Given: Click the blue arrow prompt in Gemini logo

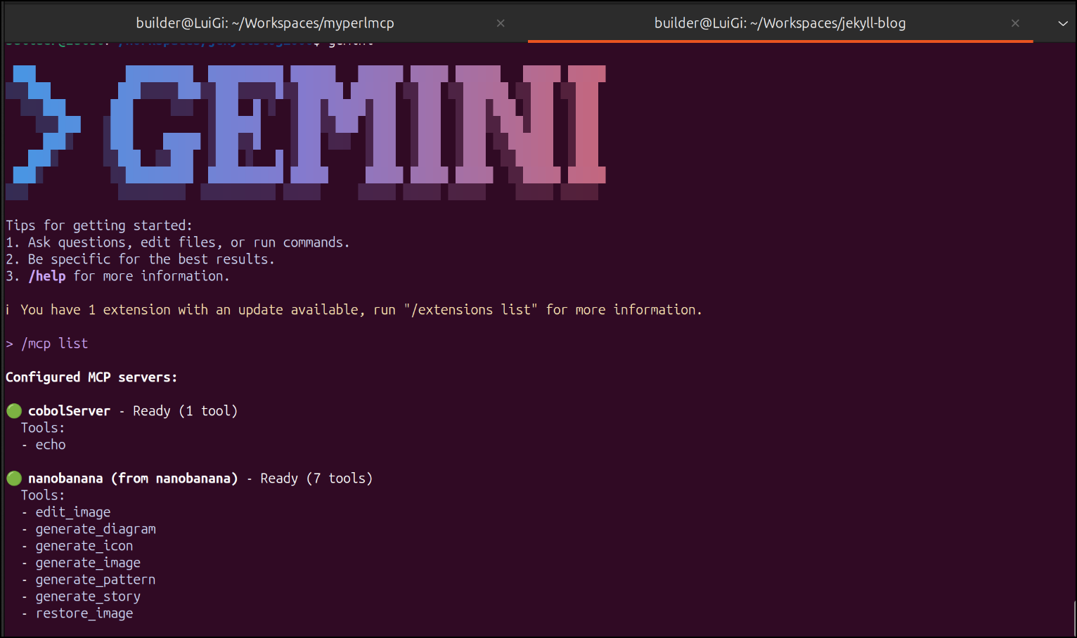Looking at the screenshot, I should pos(44,125).
